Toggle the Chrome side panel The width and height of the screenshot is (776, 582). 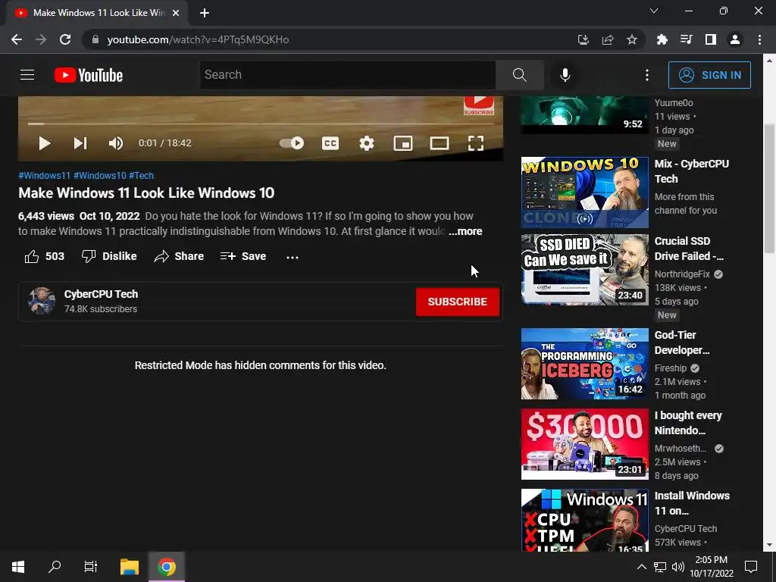coord(711,39)
